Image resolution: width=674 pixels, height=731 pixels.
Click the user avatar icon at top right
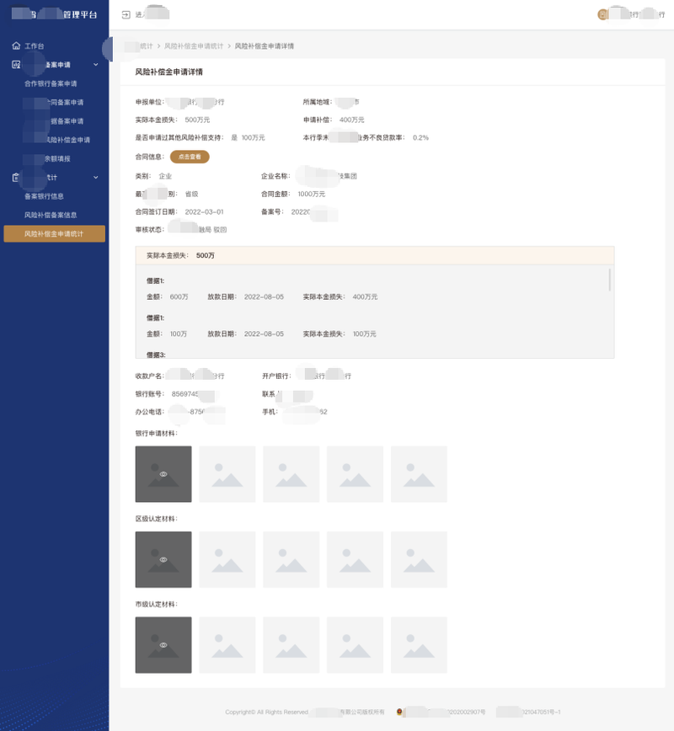pyautogui.click(x=602, y=14)
